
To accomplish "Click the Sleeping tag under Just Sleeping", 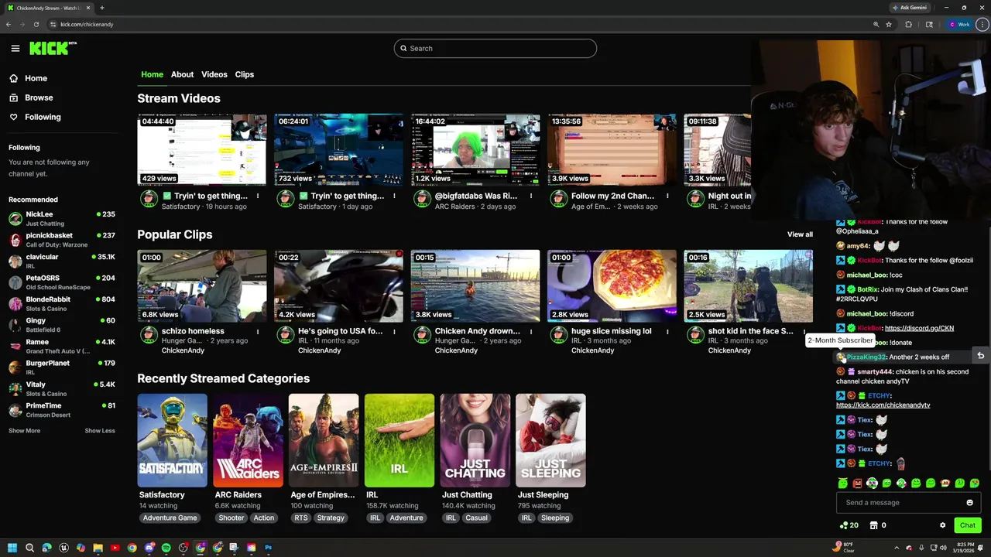I will coord(555,518).
